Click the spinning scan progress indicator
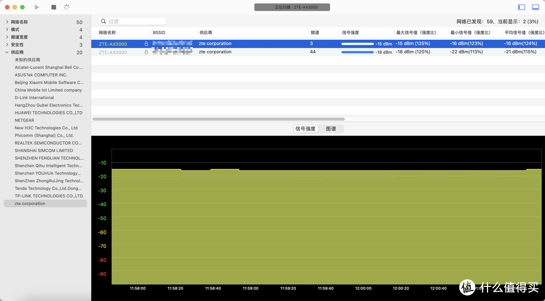The height and width of the screenshot is (301, 545). point(67,7)
